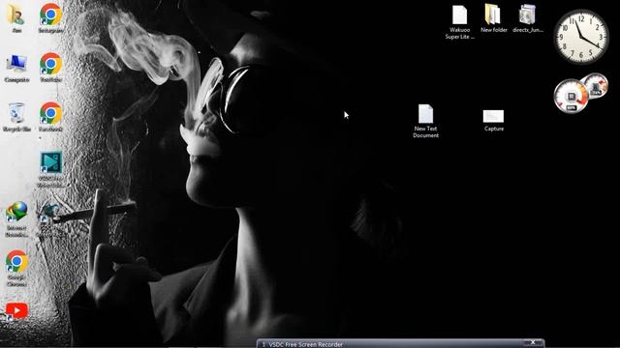
Task: Open the Computer desktop icon
Action: pos(16,68)
